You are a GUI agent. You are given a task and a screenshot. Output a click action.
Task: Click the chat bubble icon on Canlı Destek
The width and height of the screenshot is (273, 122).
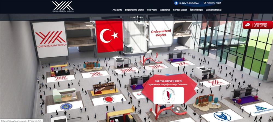(x=247, y=25)
